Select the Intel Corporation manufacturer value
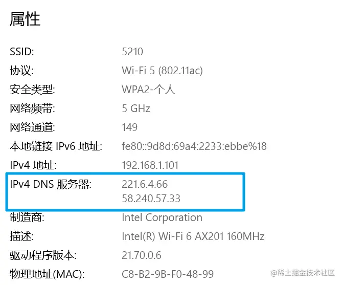This screenshot has height=285, width=343. pyautogui.click(x=162, y=217)
